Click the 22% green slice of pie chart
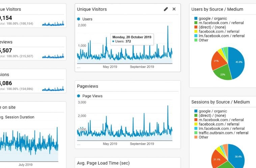The image size is (256, 168). [222, 74]
